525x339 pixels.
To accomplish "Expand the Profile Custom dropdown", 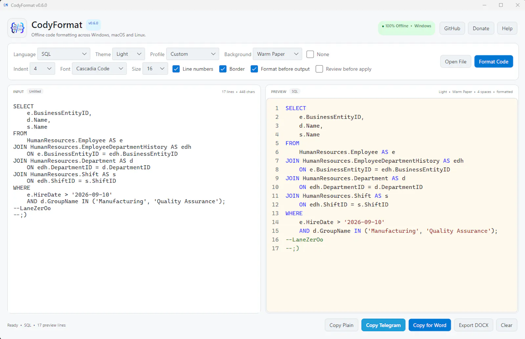I will (193, 54).
